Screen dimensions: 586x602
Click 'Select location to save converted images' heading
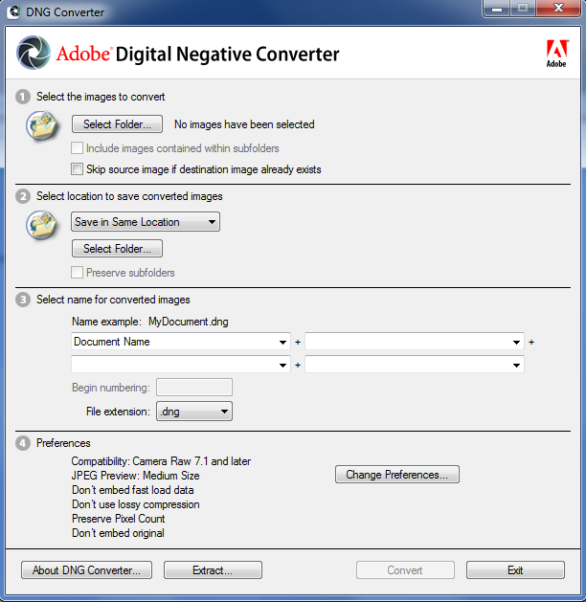click(x=129, y=196)
